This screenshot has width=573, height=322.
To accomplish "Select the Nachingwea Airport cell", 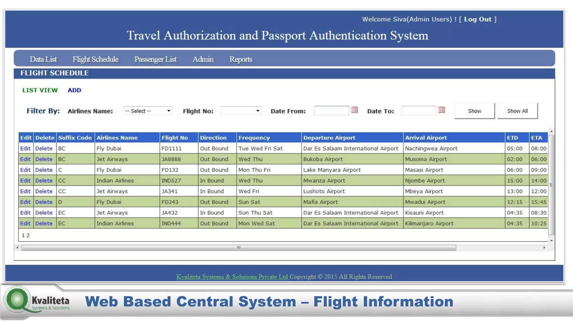I will tap(454, 148).
